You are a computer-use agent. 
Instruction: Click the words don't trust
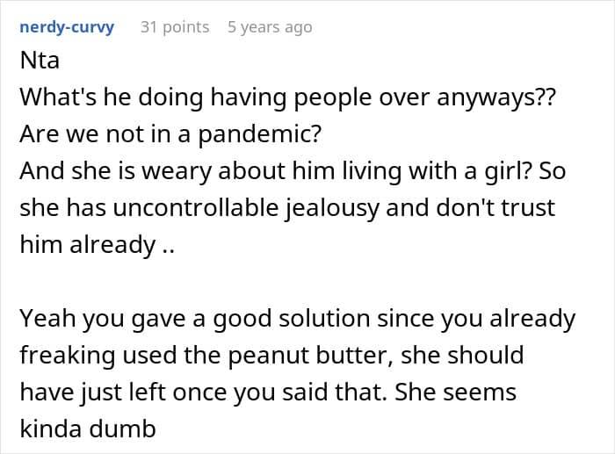tap(456, 207)
